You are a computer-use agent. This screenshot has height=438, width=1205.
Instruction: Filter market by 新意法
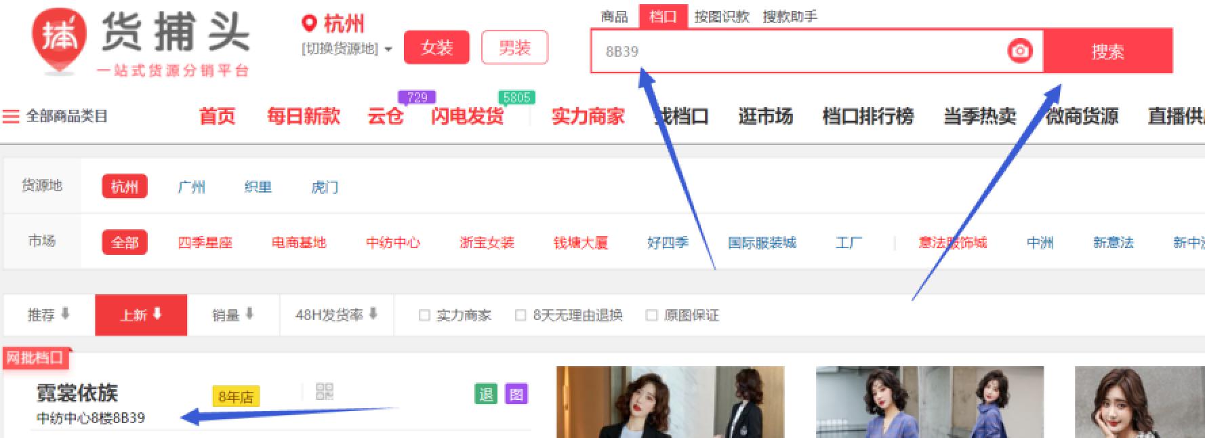(1113, 242)
